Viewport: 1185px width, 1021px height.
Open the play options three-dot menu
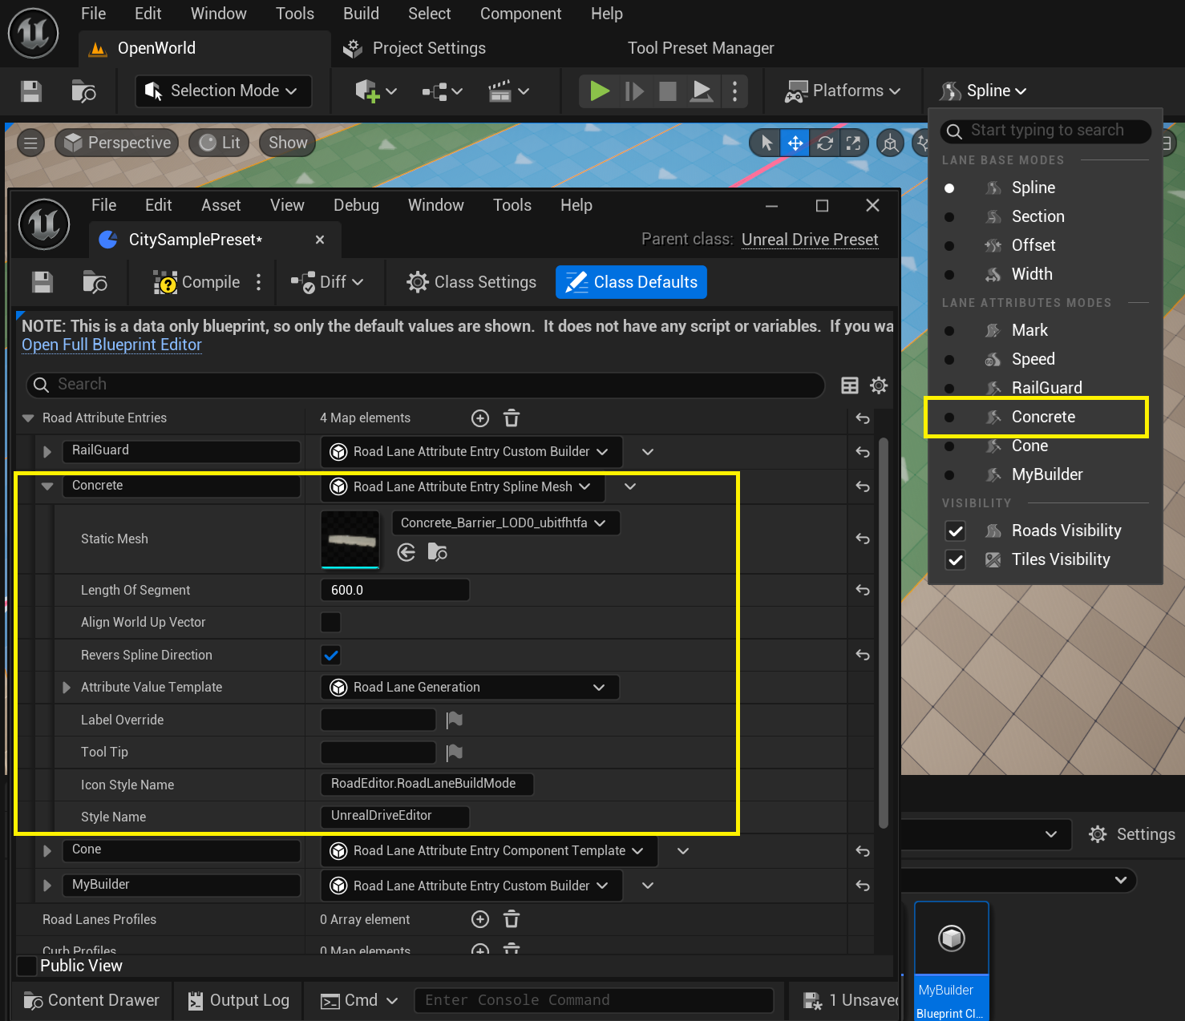[x=734, y=91]
